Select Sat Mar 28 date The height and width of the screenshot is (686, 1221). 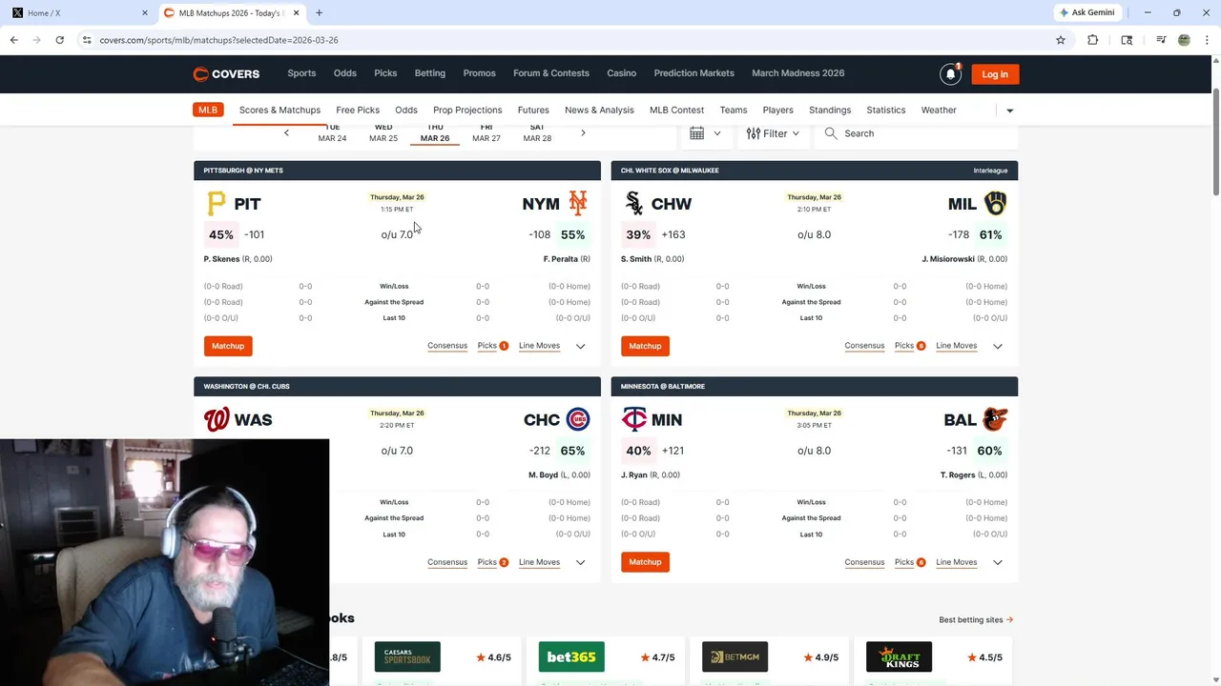[537, 133]
